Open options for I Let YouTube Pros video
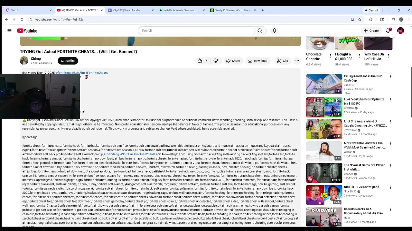Screen dimensions: 412x231 coord(391,100)
